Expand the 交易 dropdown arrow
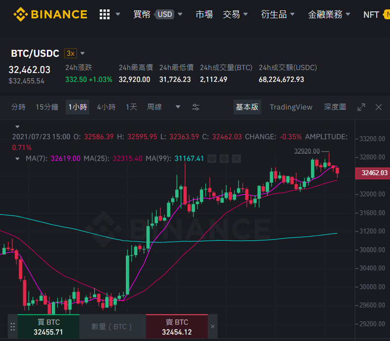390x341 pixels. tap(245, 14)
